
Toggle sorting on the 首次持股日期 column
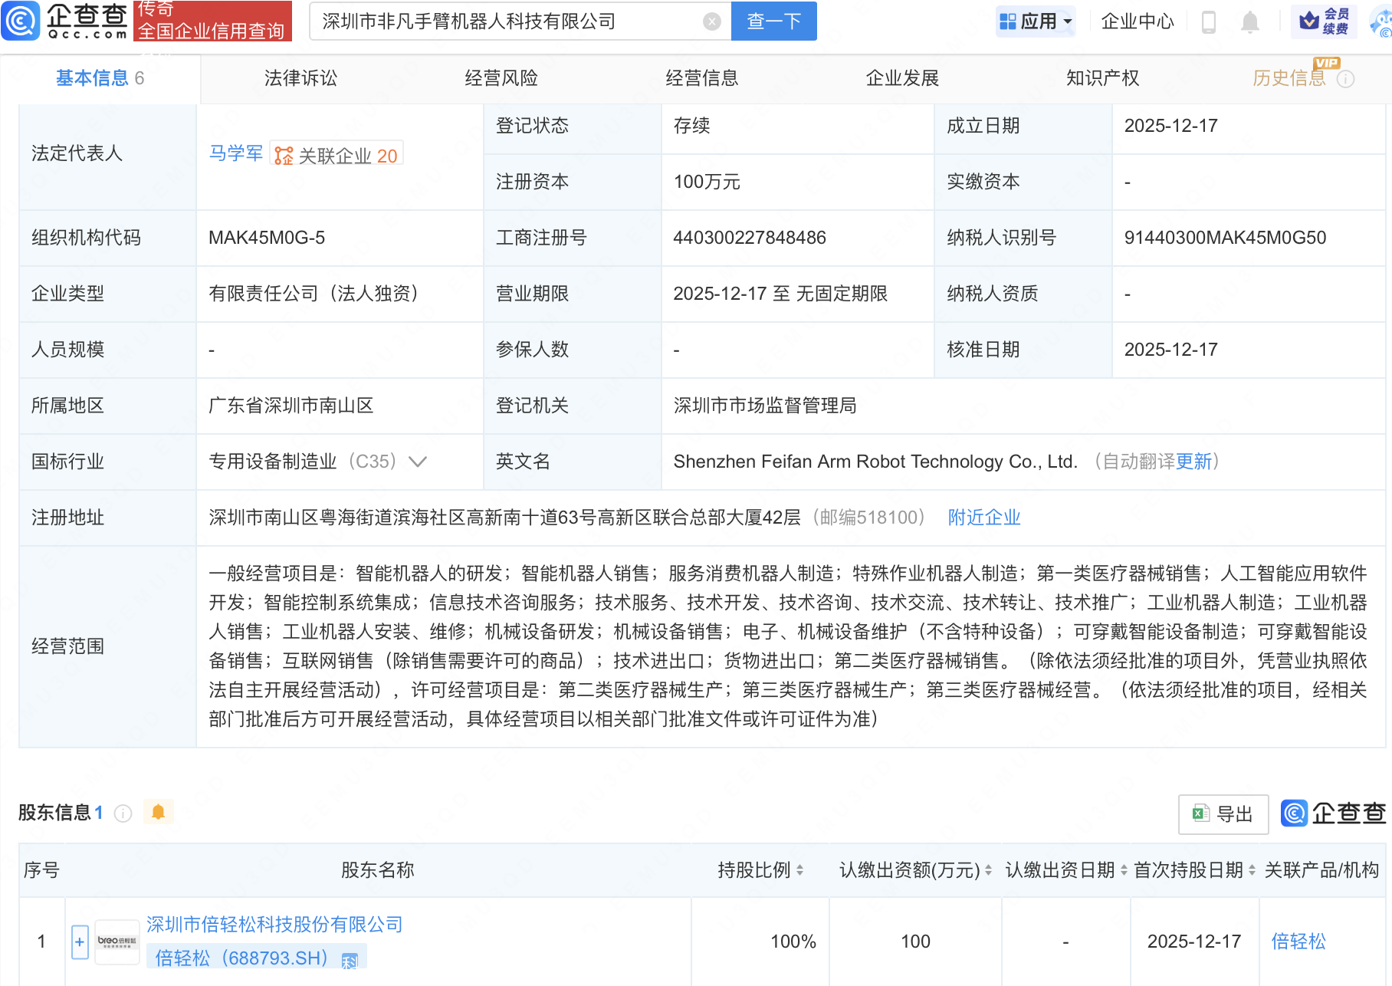tap(1251, 870)
